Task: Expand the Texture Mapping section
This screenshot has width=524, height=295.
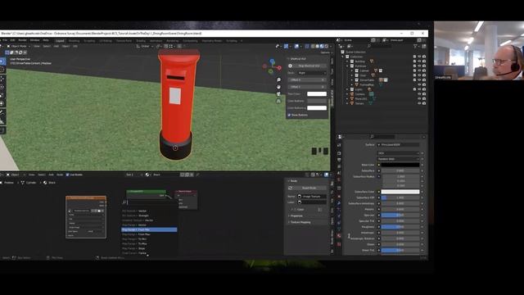Action: (300, 222)
